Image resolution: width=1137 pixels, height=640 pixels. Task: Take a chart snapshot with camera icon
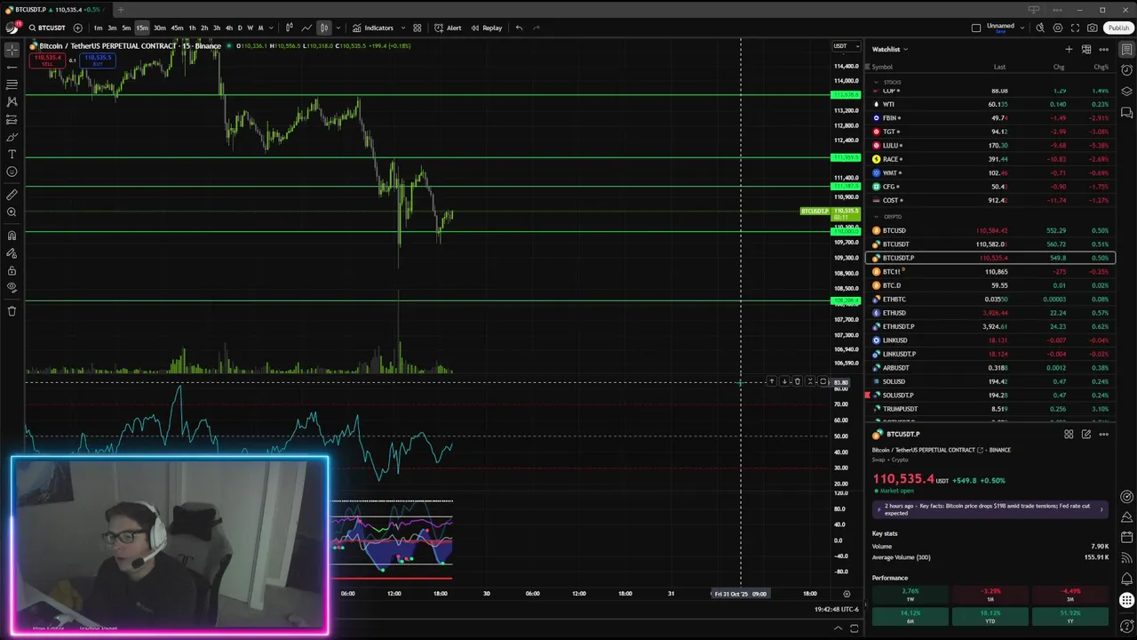point(1092,28)
